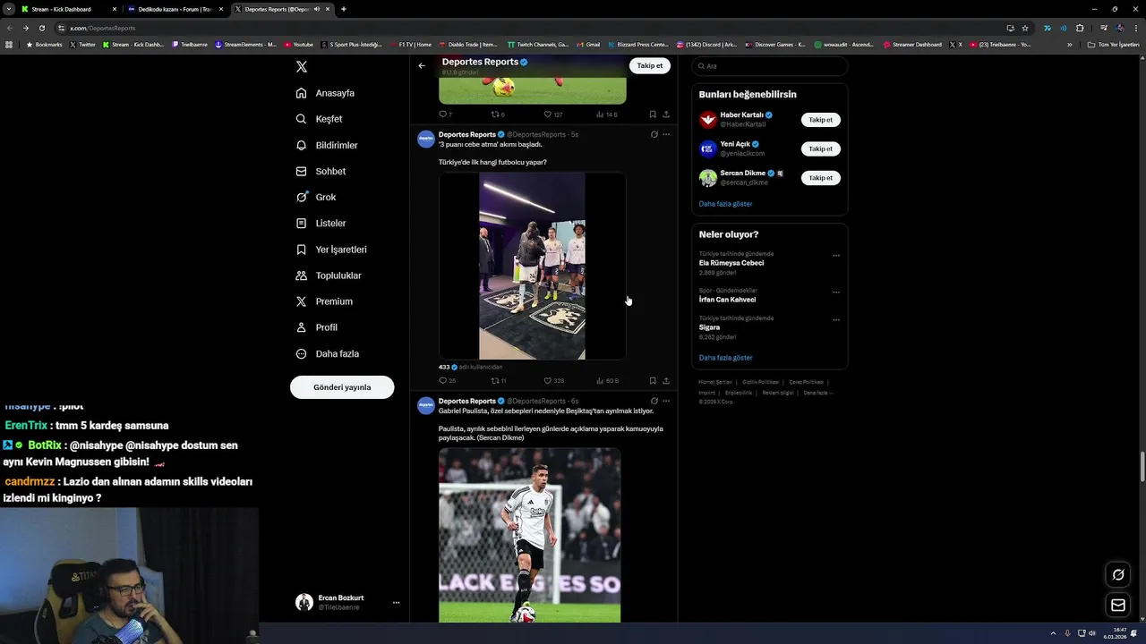Follow Yeni Açık
This screenshot has height=644, width=1146.
tap(820, 148)
